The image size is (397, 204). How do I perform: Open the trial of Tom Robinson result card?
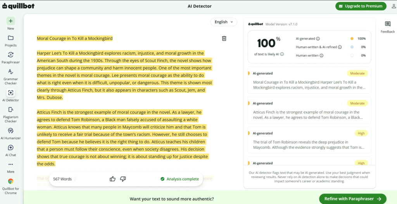coord(309,140)
